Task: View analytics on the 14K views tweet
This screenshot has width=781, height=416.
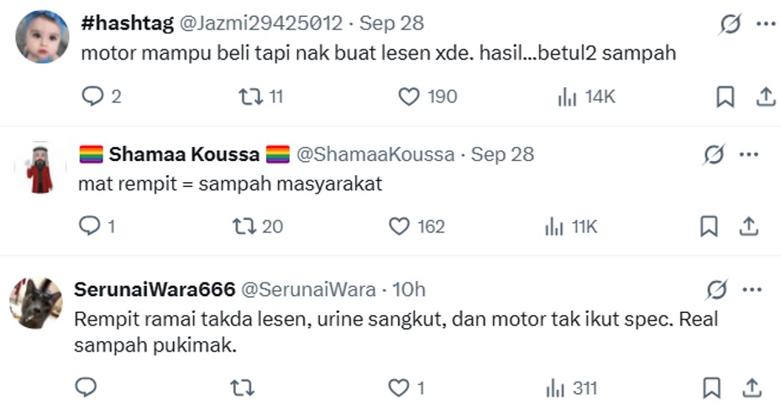Action: click(x=568, y=97)
